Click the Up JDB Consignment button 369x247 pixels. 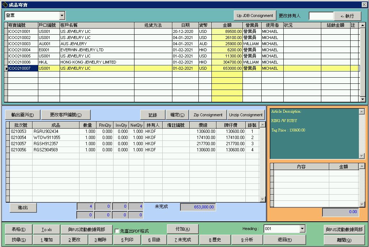(255, 16)
